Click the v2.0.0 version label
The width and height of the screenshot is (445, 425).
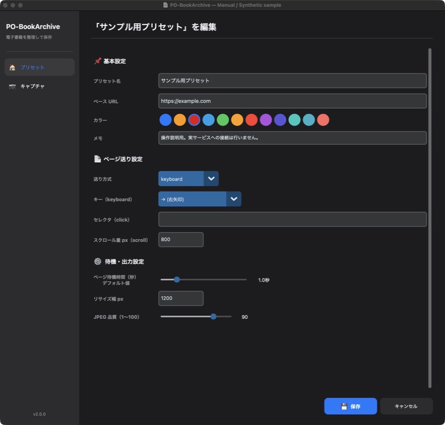[x=39, y=414]
